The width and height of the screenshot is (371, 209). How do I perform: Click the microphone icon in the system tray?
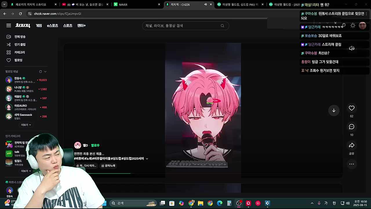(x=319, y=203)
